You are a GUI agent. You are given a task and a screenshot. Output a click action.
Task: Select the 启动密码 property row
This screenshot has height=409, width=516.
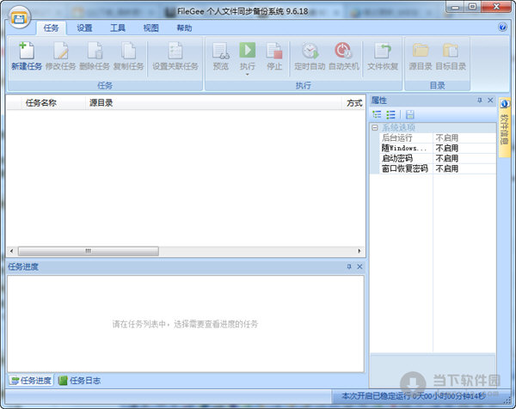pos(438,158)
